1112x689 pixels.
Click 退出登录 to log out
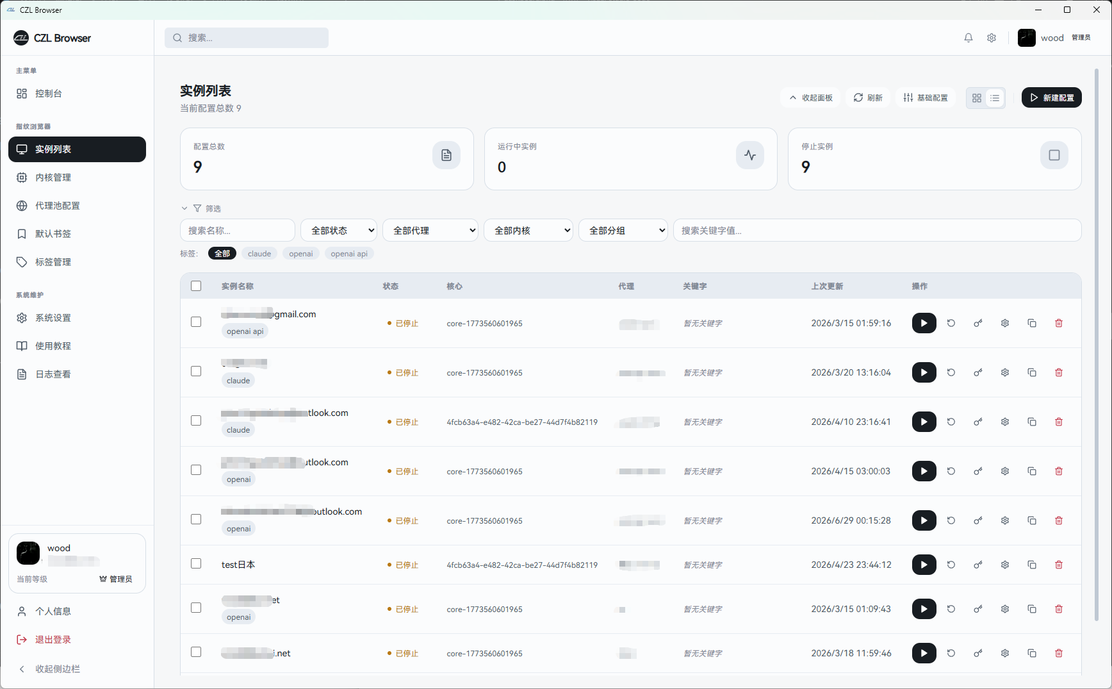(77, 640)
